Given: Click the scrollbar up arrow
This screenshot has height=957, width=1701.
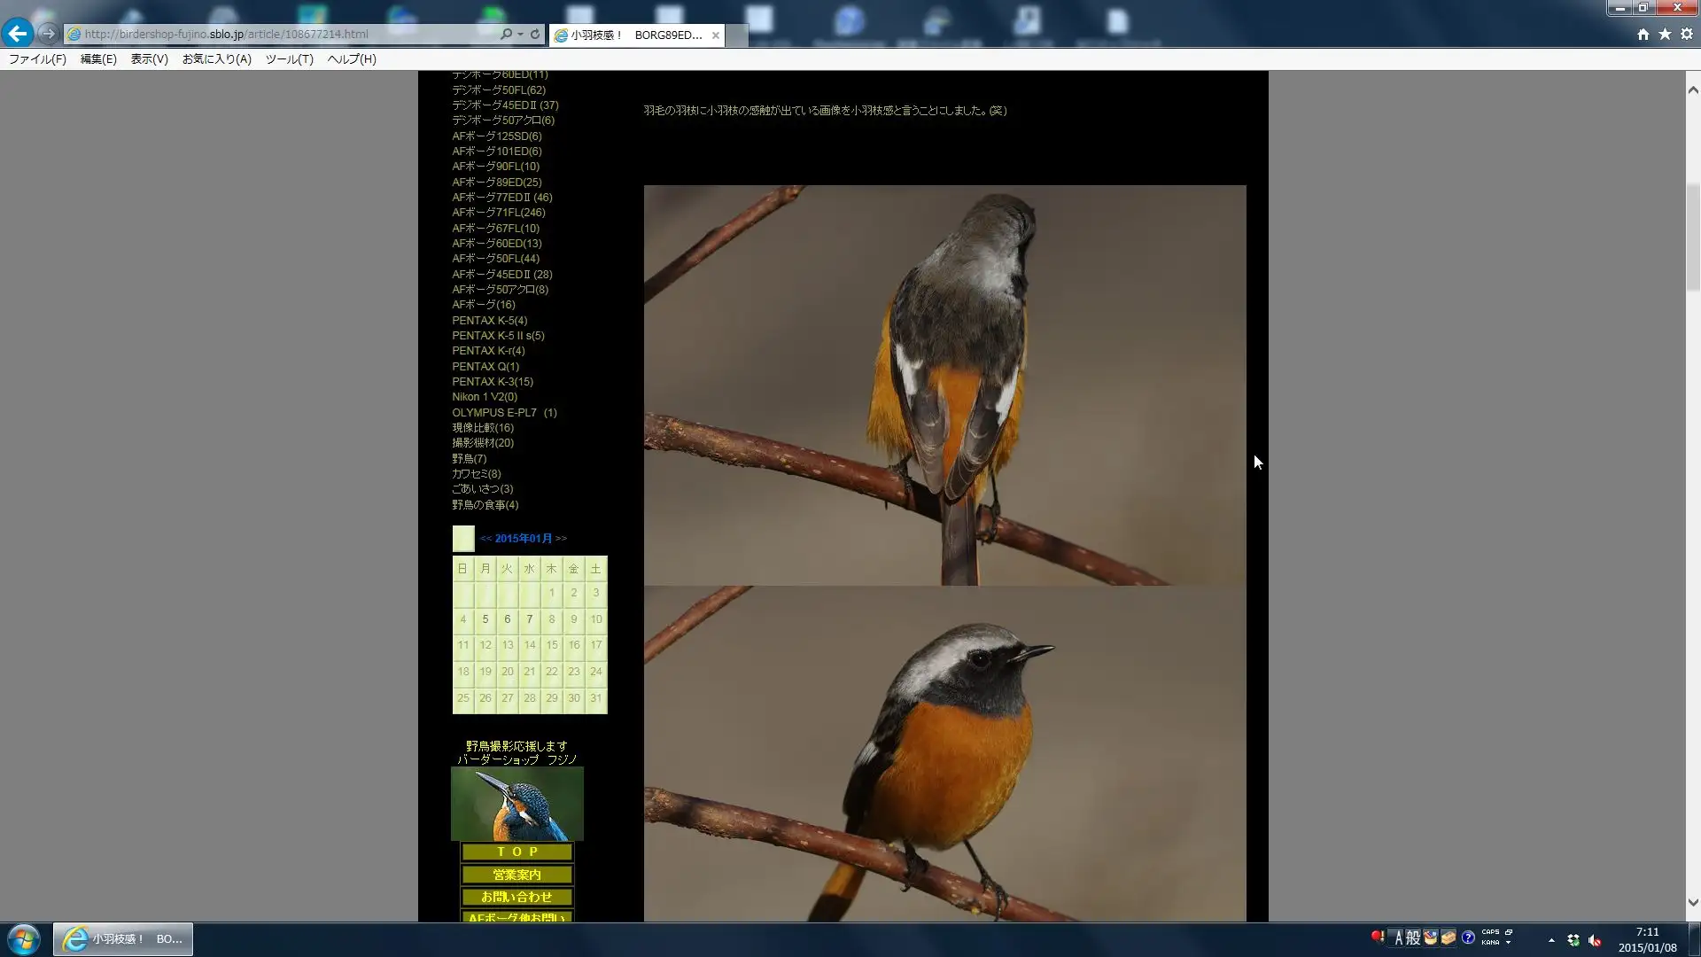Looking at the screenshot, I should point(1693,89).
